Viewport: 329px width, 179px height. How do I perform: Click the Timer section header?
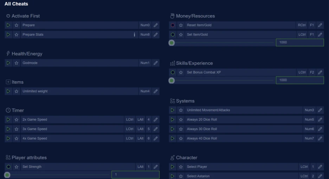pos(18,110)
